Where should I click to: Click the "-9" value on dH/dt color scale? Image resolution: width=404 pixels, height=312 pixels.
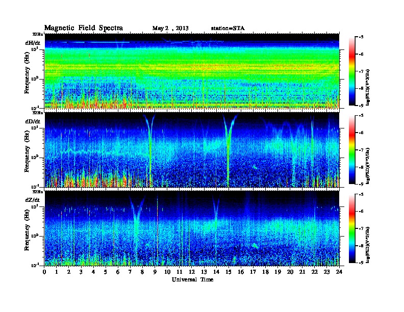point(361,106)
